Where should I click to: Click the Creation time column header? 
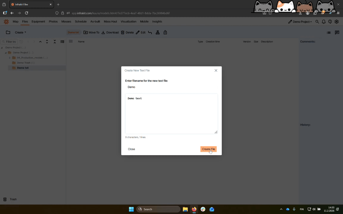213,42
